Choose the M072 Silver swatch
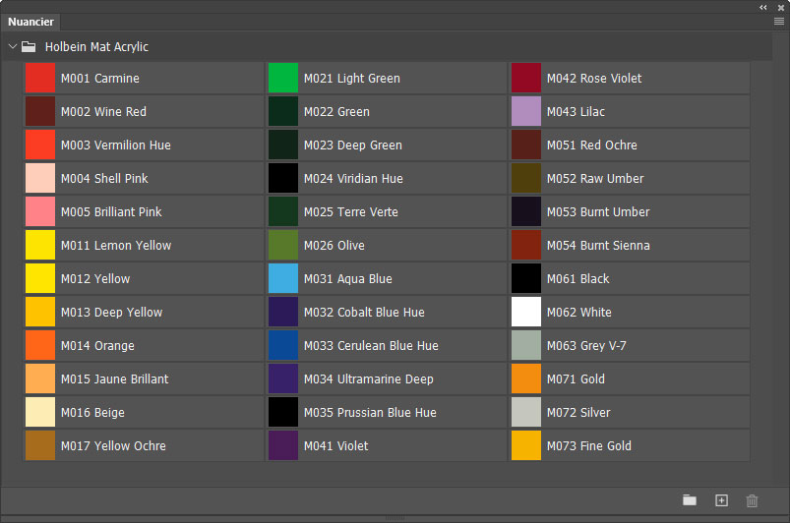Viewport: 790px width, 523px height. (x=526, y=412)
